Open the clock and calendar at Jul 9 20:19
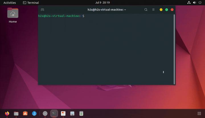The image size is (205, 118). click(x=102, y=3)
